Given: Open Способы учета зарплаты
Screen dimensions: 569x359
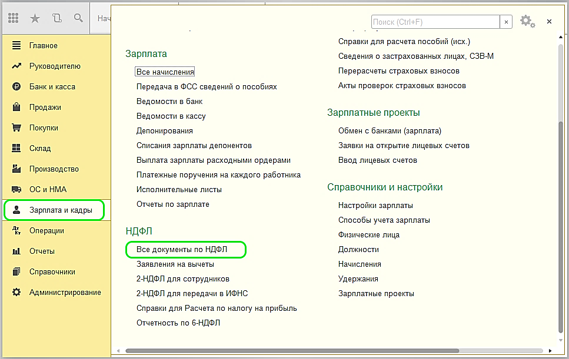Looking at the screenshot, I should (x=384, y=220).
